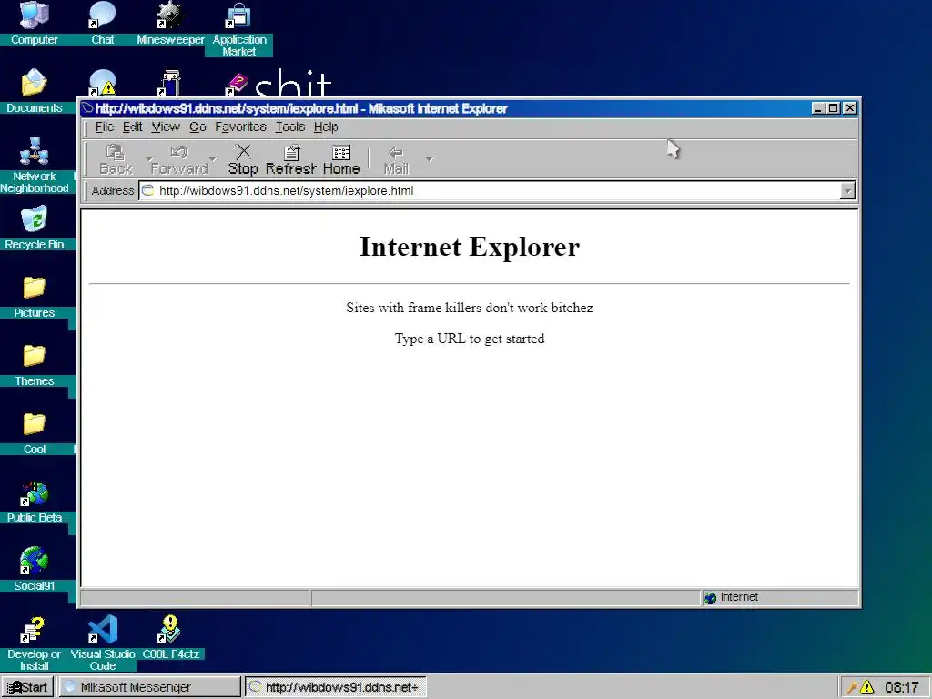Click the 'Sites with frame killers' line
This screenshot has width=932, height=699.
(x=470, y=308)
